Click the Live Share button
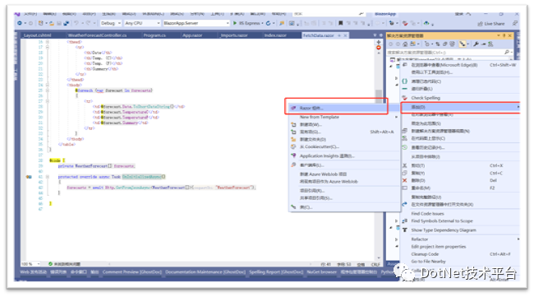 point(491,24)
